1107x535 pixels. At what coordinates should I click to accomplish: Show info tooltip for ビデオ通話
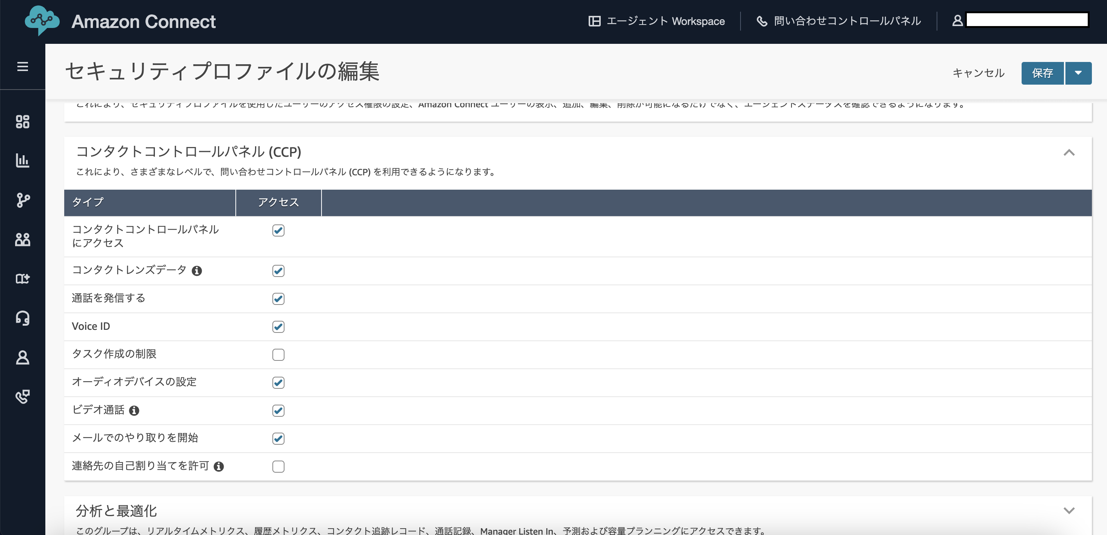pyautogui.click(x=134, y=411)
